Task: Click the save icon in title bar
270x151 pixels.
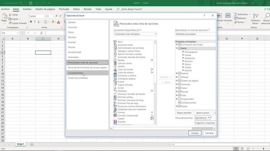Action: click(x=30, y=3)
